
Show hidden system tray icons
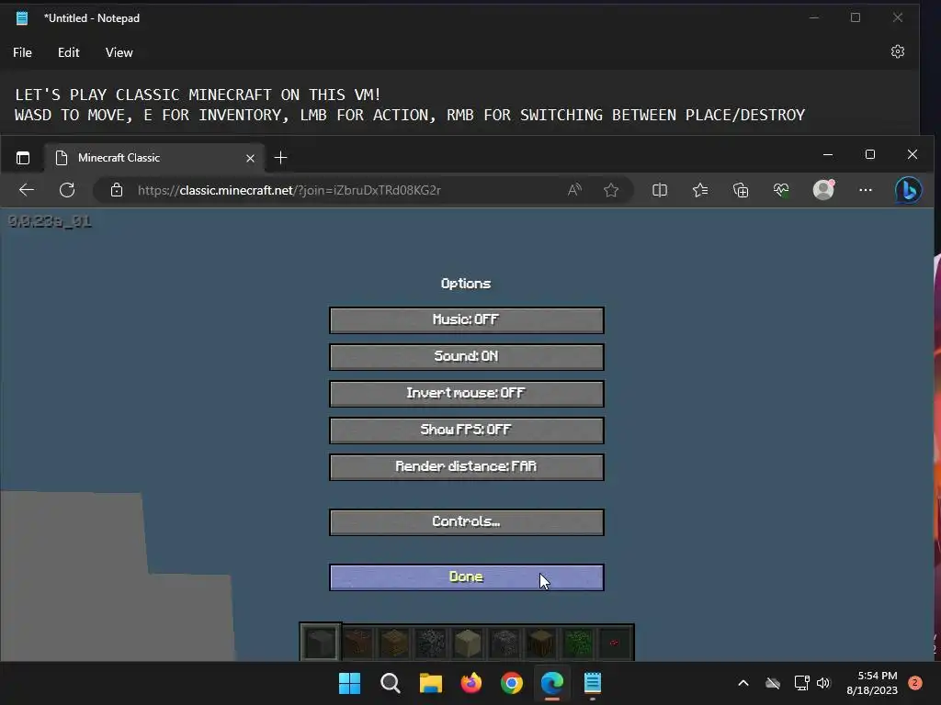[743, 683]
